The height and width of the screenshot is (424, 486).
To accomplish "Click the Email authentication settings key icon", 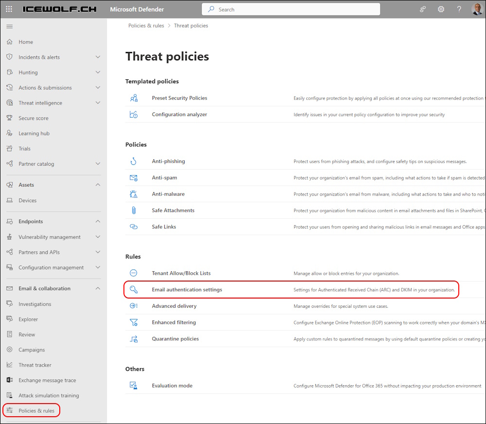I will (x=134, y=289).
